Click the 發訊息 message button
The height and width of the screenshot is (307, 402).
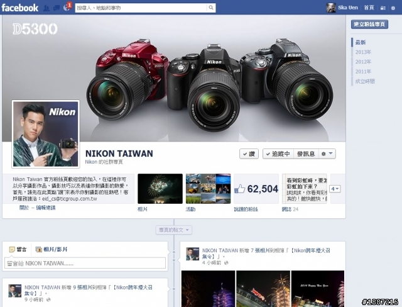(x=306, y=153)
